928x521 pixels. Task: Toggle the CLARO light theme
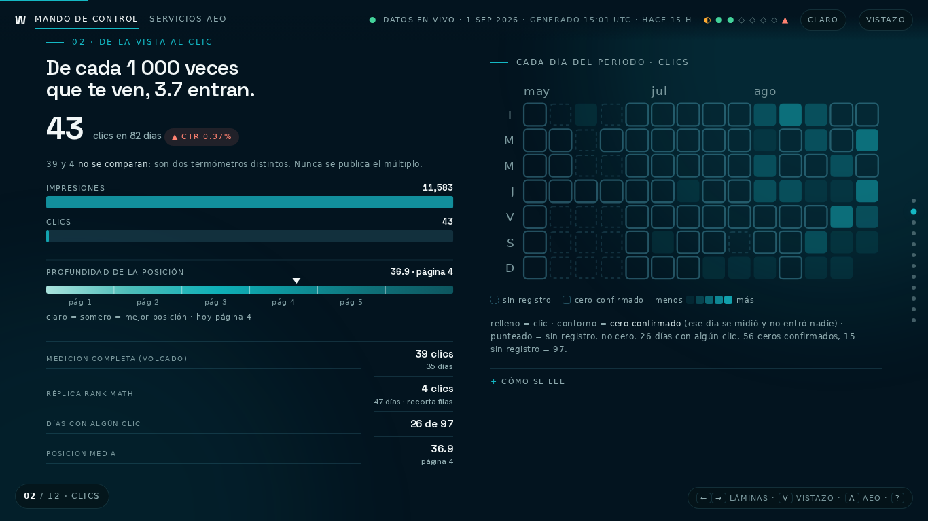coord(823,20)
